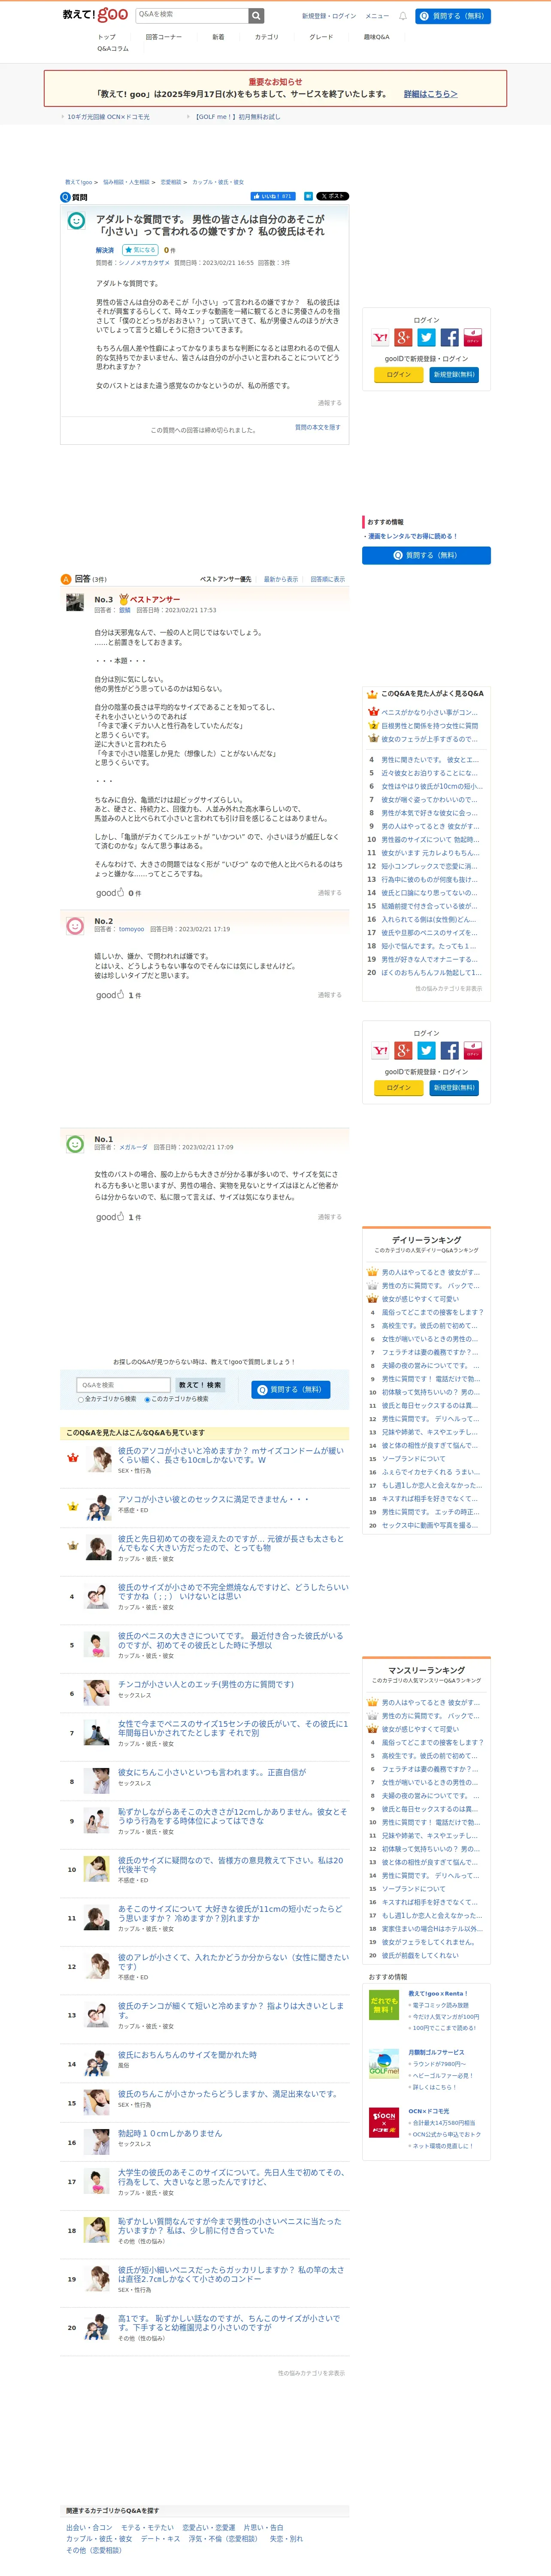This screenshot has height=2576, width=551.
Task: Share via the X ポスト button
Action: 333,196
